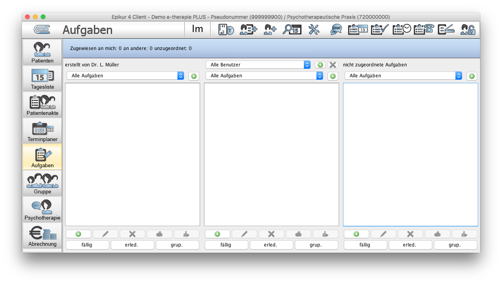Open the Alle Benutzer dropdown

coord(258,65)
